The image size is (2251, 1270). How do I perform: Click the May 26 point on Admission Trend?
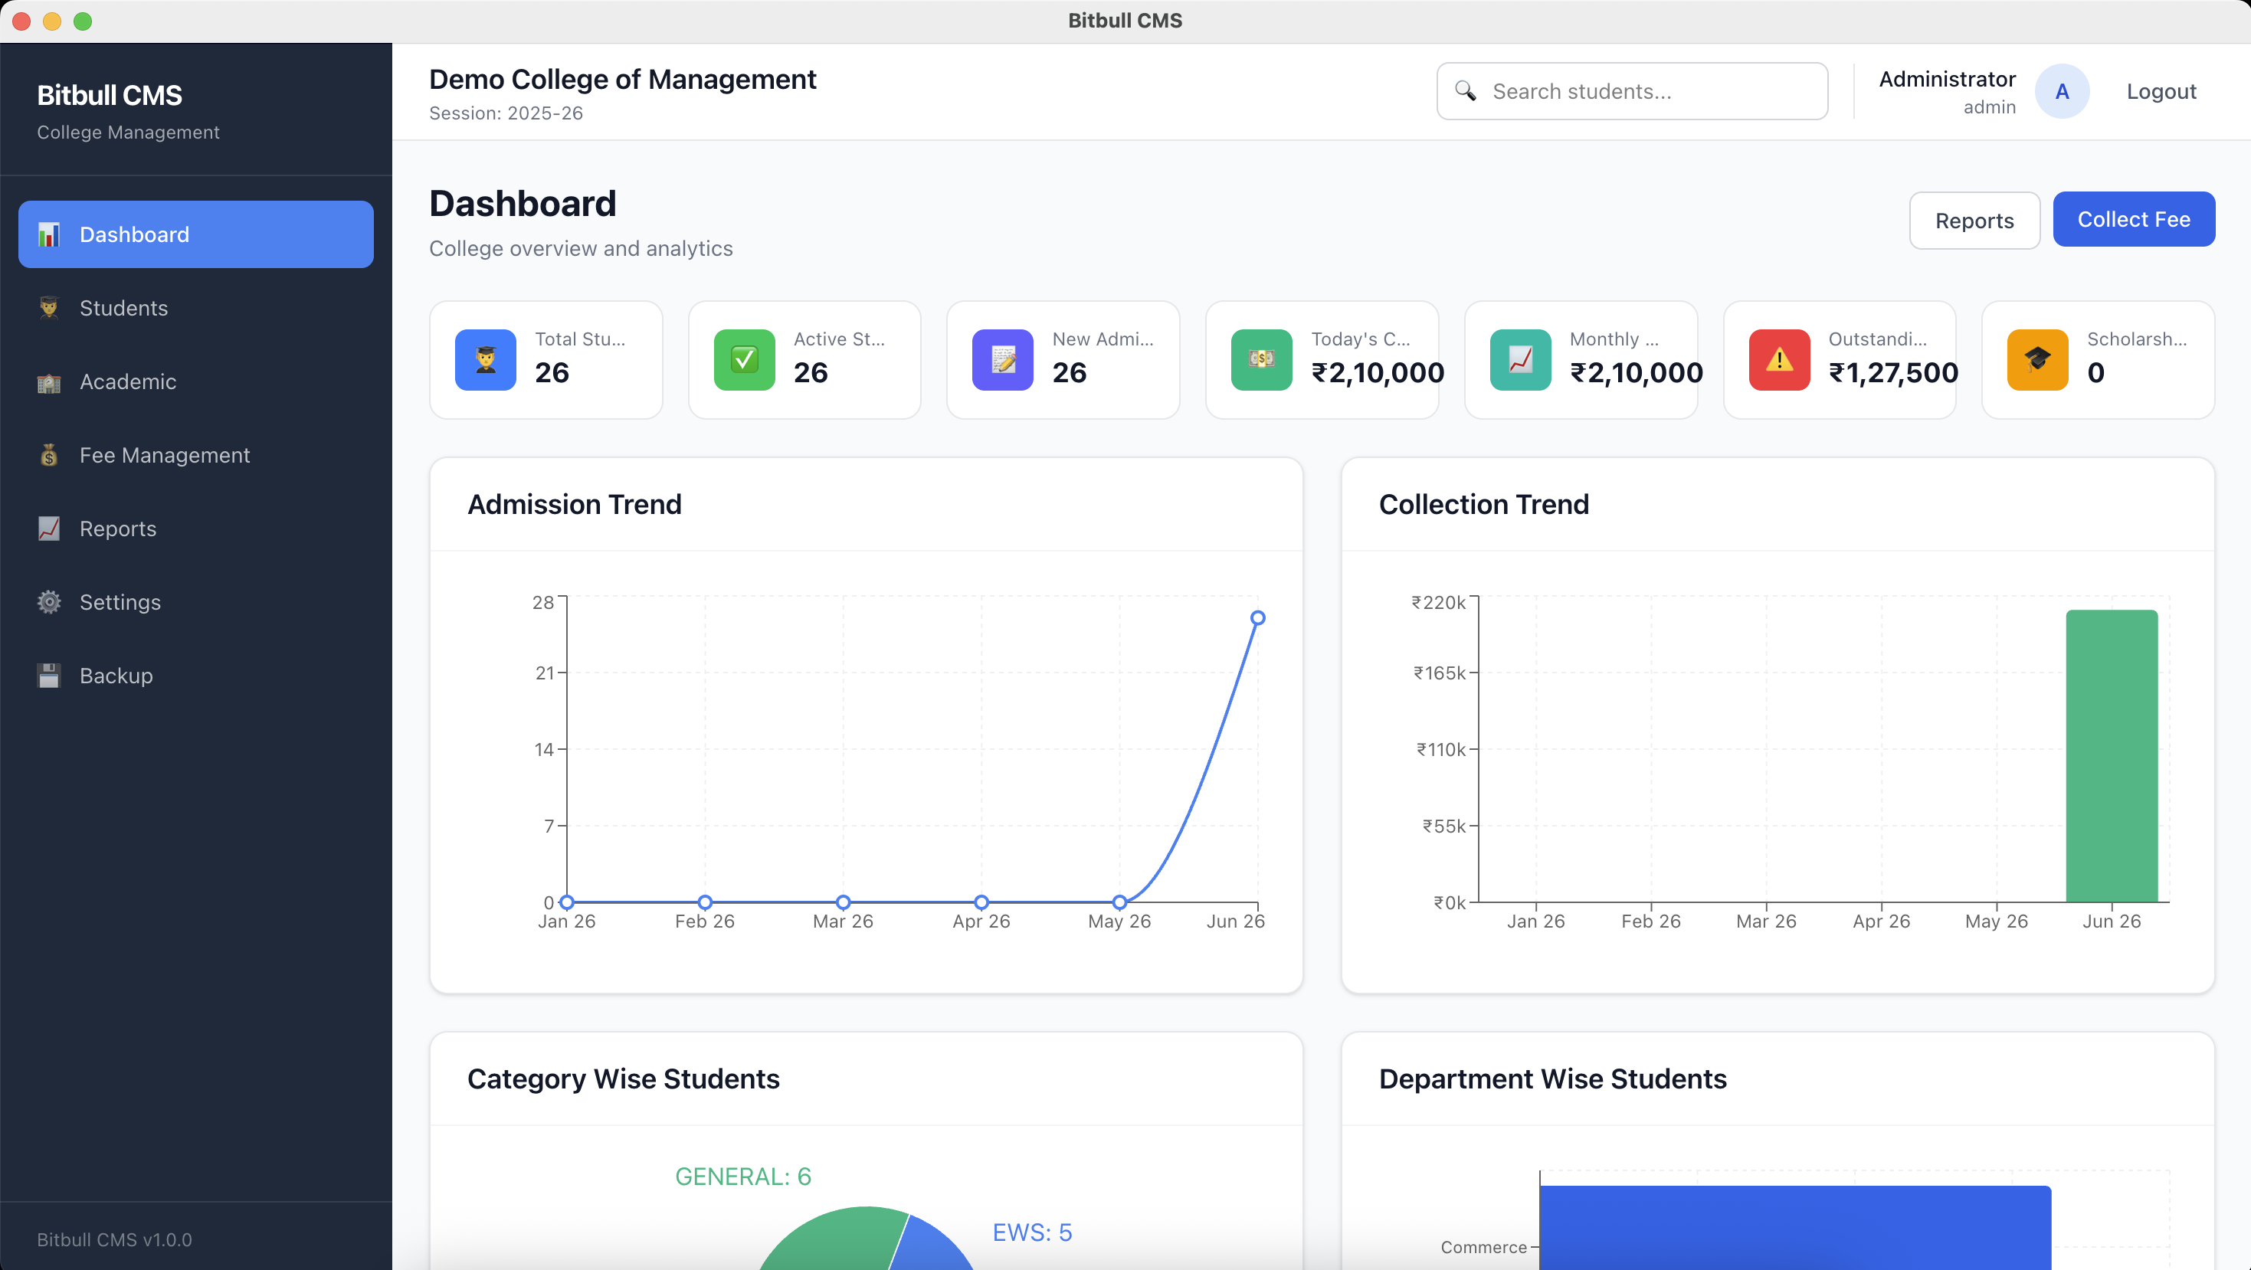pos(1119,902)
